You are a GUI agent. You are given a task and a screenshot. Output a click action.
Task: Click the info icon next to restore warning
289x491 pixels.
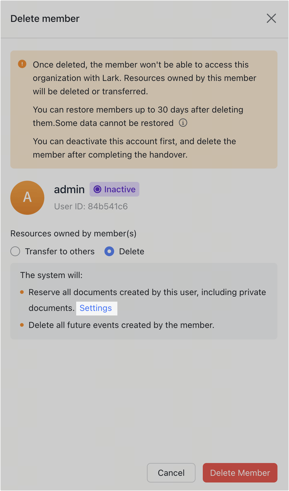pos(183,123)
